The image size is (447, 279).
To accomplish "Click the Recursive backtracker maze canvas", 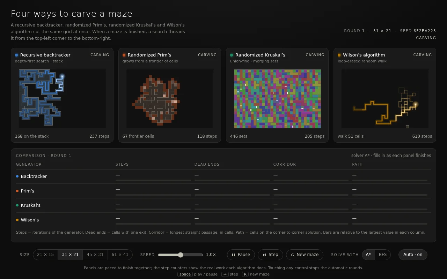I will [62, 99].
